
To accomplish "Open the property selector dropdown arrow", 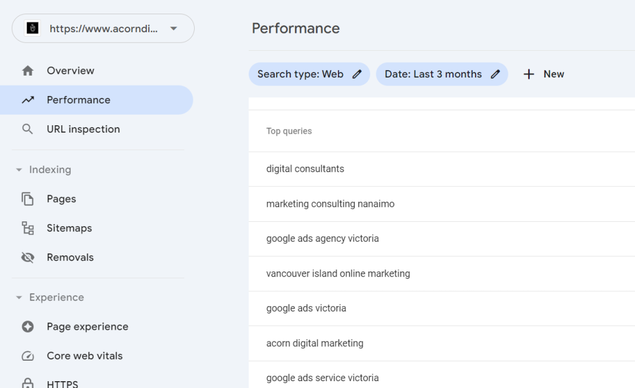I will (174, 29).
